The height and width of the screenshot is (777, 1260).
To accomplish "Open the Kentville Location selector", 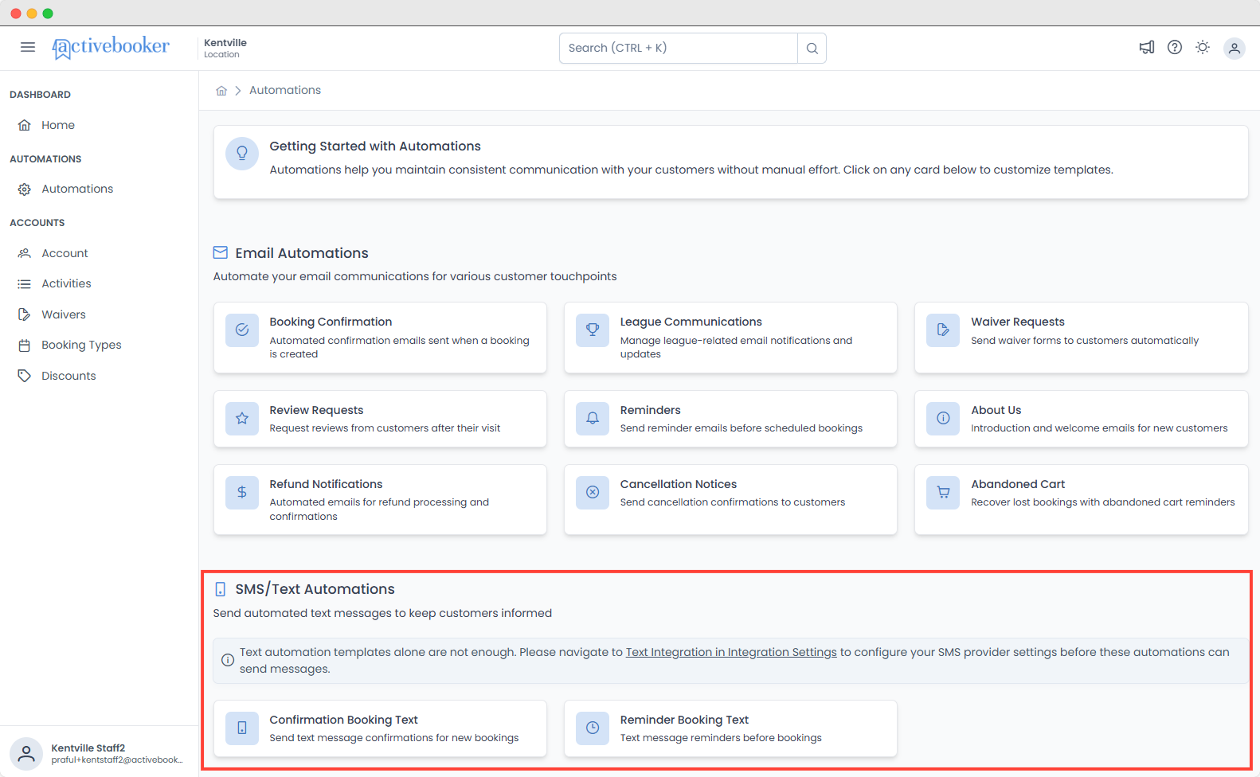I will click(225, 48).
